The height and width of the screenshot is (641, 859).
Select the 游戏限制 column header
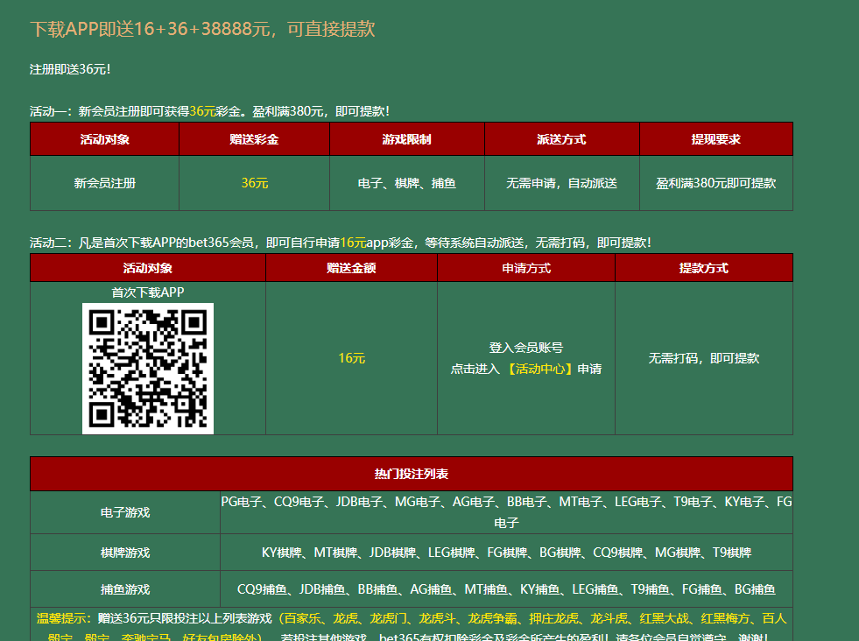[406, 139]
